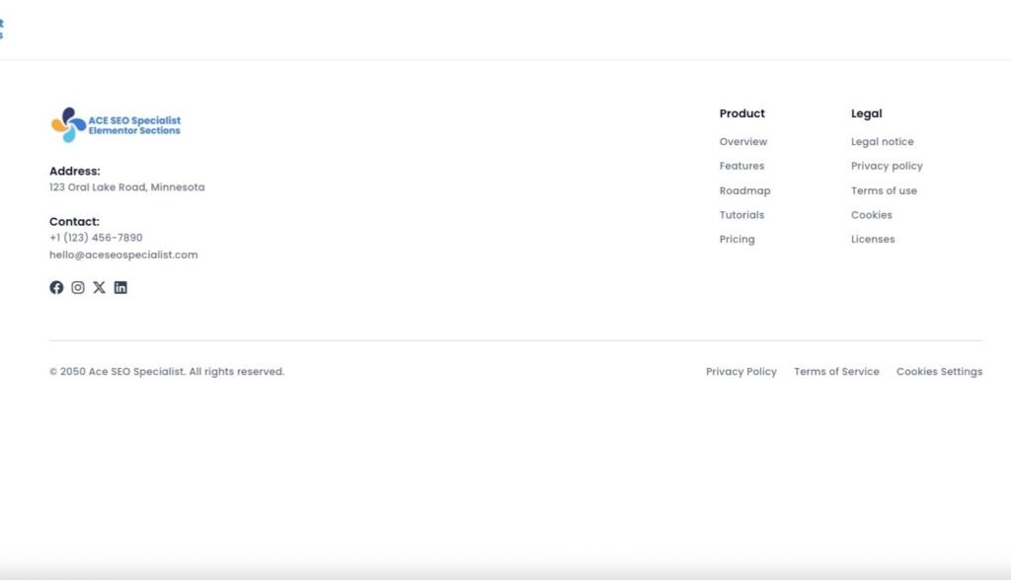This screenshot has height=580, width=1011.
Task: Click Cookies link in Legal column
Action: point(871,215)
